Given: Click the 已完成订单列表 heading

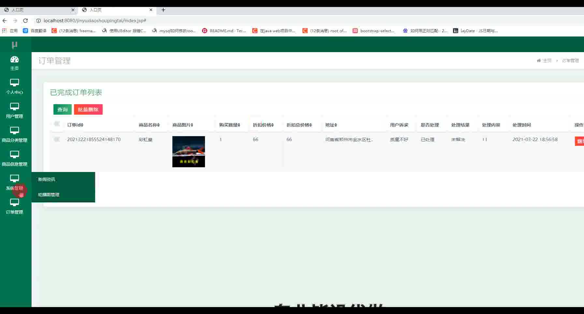Looking at the screenshot, I should point(76,93).
